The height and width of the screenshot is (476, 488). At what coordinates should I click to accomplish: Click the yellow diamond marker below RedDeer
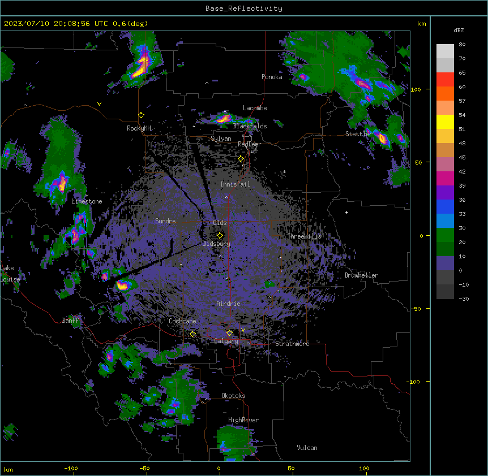coord(241,159)
